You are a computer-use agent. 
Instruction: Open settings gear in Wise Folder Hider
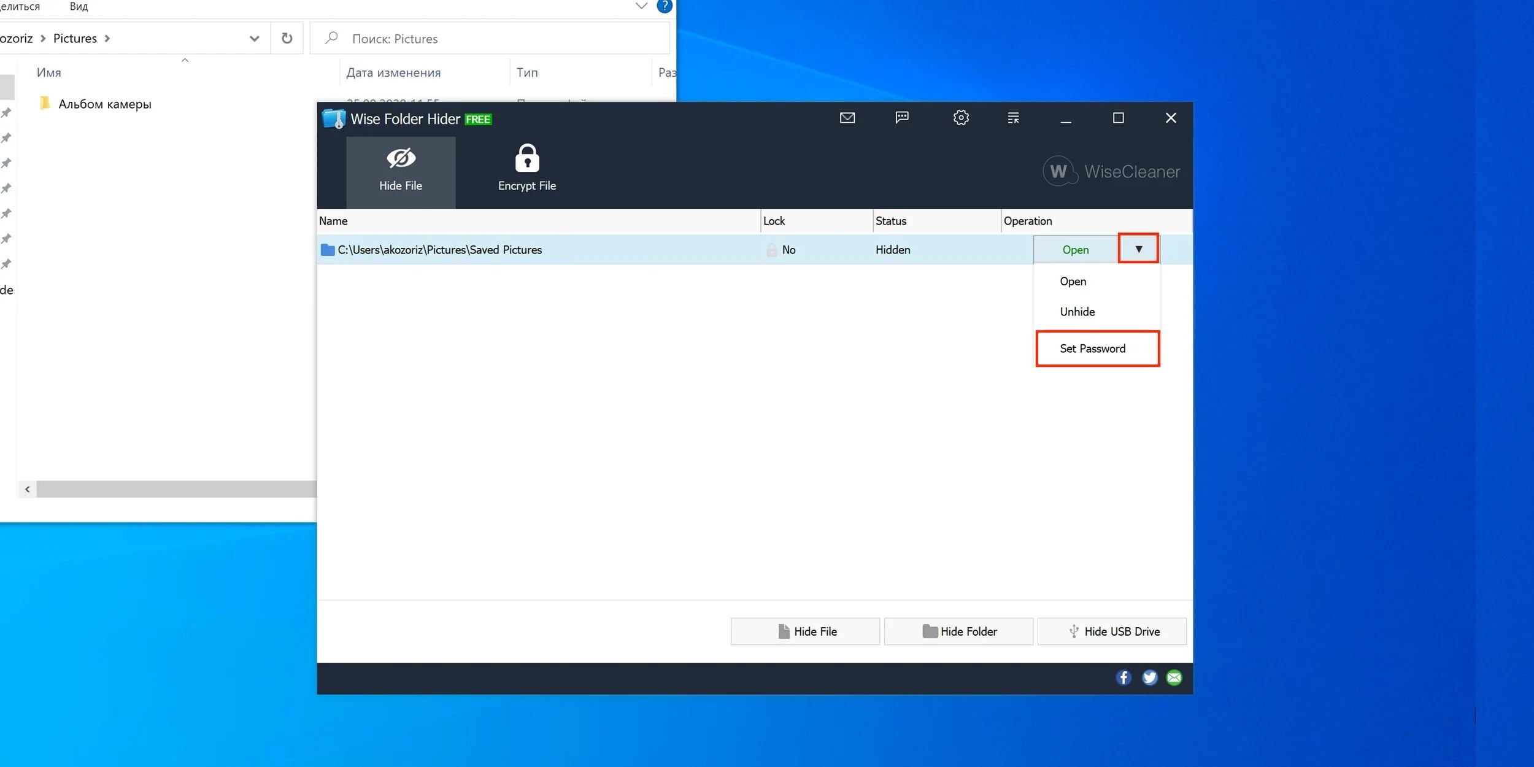tap(961, 118)
